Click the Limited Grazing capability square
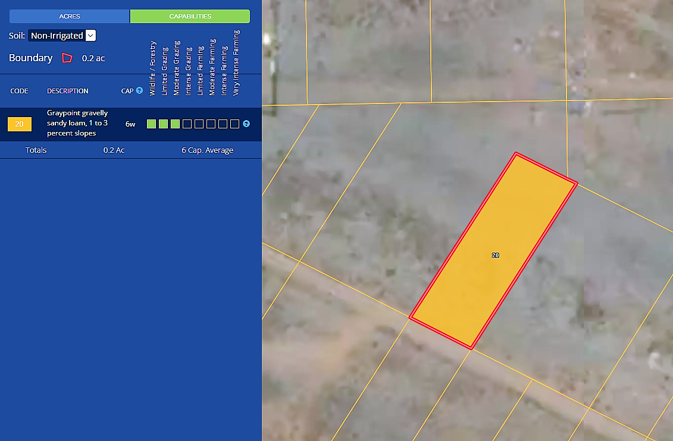 (163, 124)
